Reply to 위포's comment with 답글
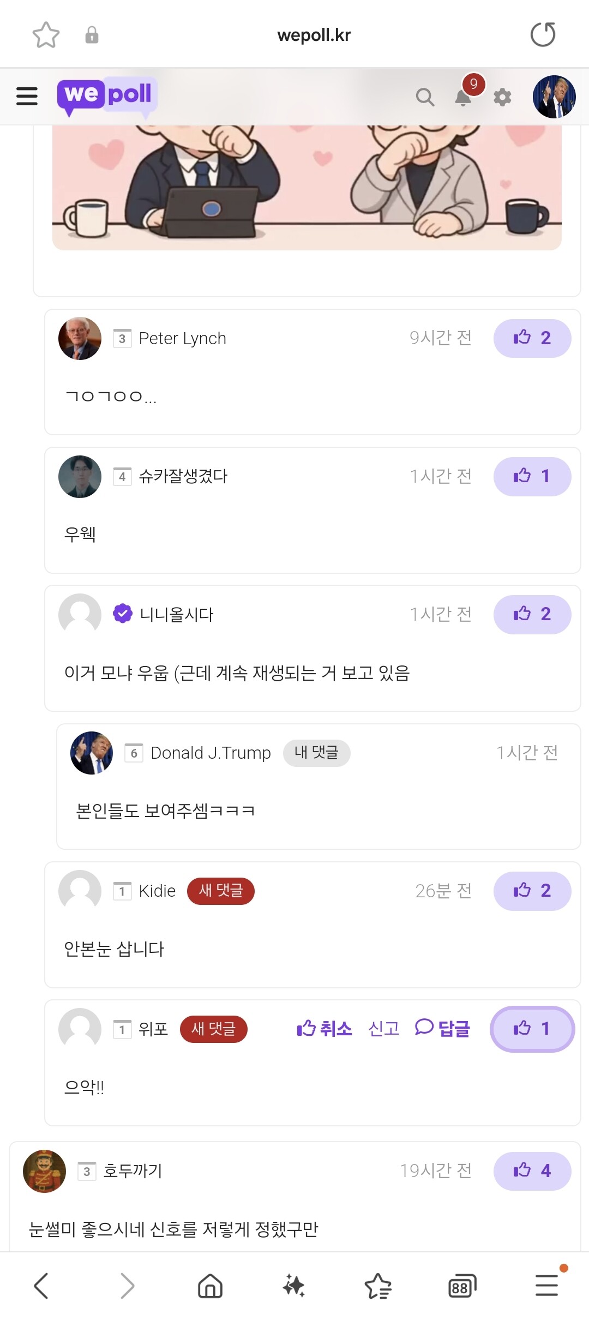 [x=442, y=1029]
